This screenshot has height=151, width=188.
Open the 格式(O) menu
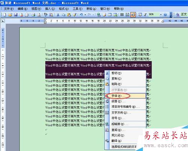(64, 9)
